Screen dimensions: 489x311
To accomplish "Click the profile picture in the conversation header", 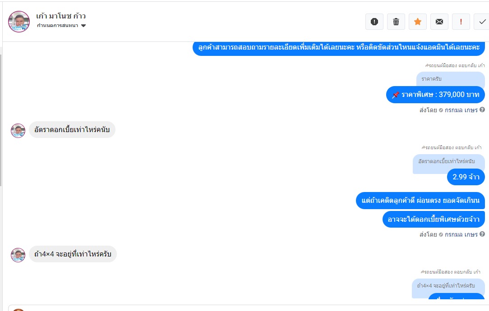I will [x=19, y=22].
